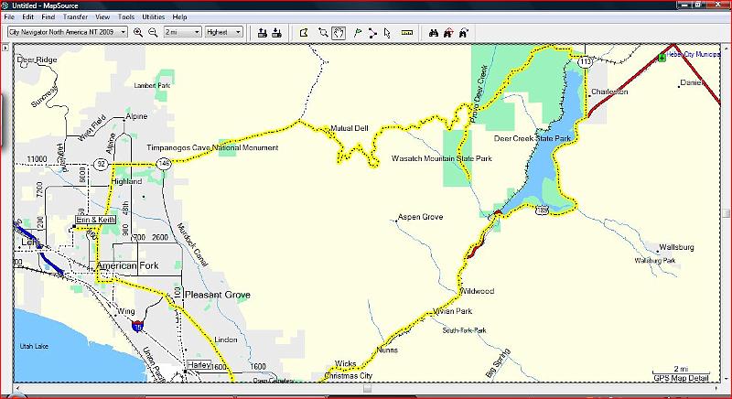Screen dimensions: 732x399
Task: Click the Lambert Park label
Action: point(152,85)
